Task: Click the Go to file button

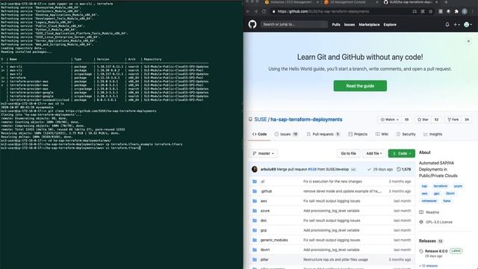Action: [x=349, y=153]
